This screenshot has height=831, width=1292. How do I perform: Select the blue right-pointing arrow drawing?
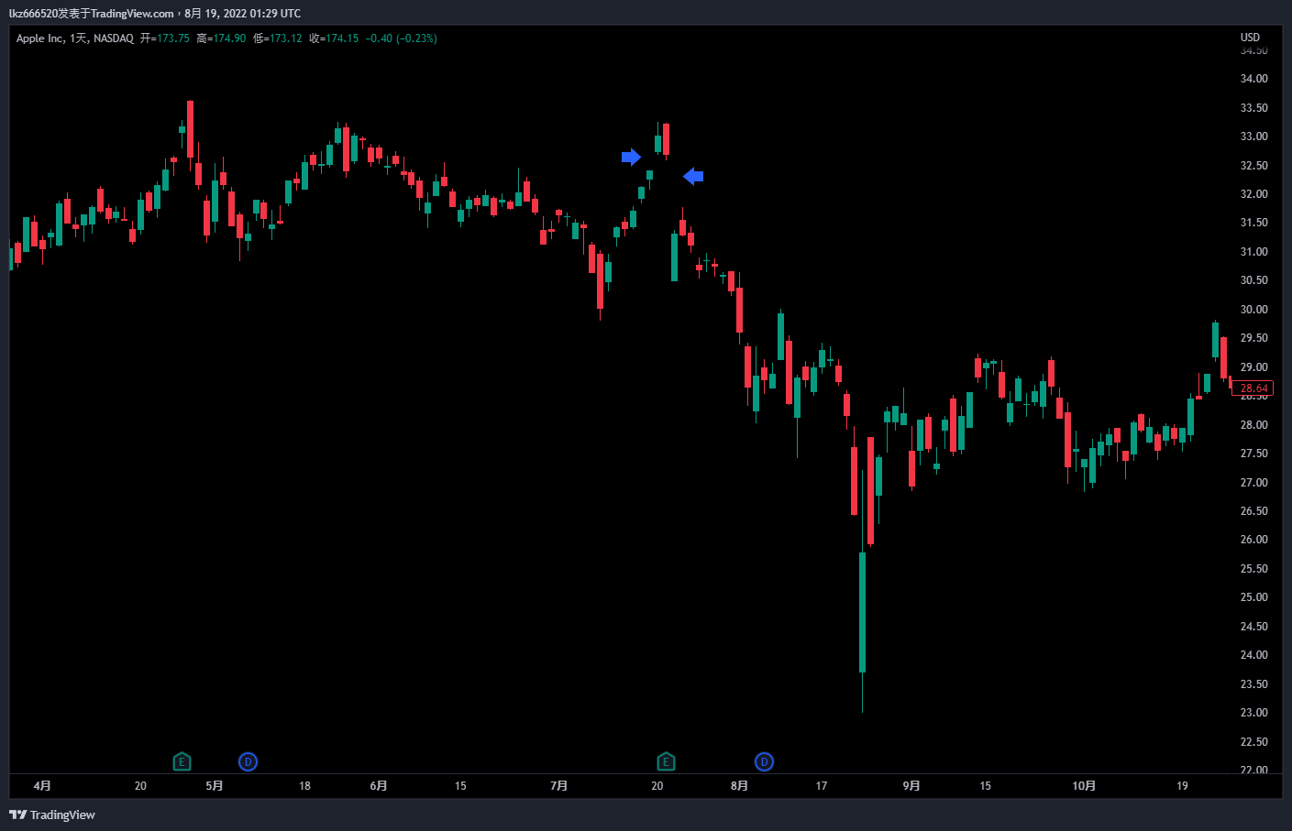point(631,157)
